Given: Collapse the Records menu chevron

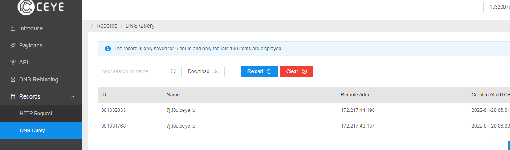Looking at the screenshot, I should coord(73,96).
